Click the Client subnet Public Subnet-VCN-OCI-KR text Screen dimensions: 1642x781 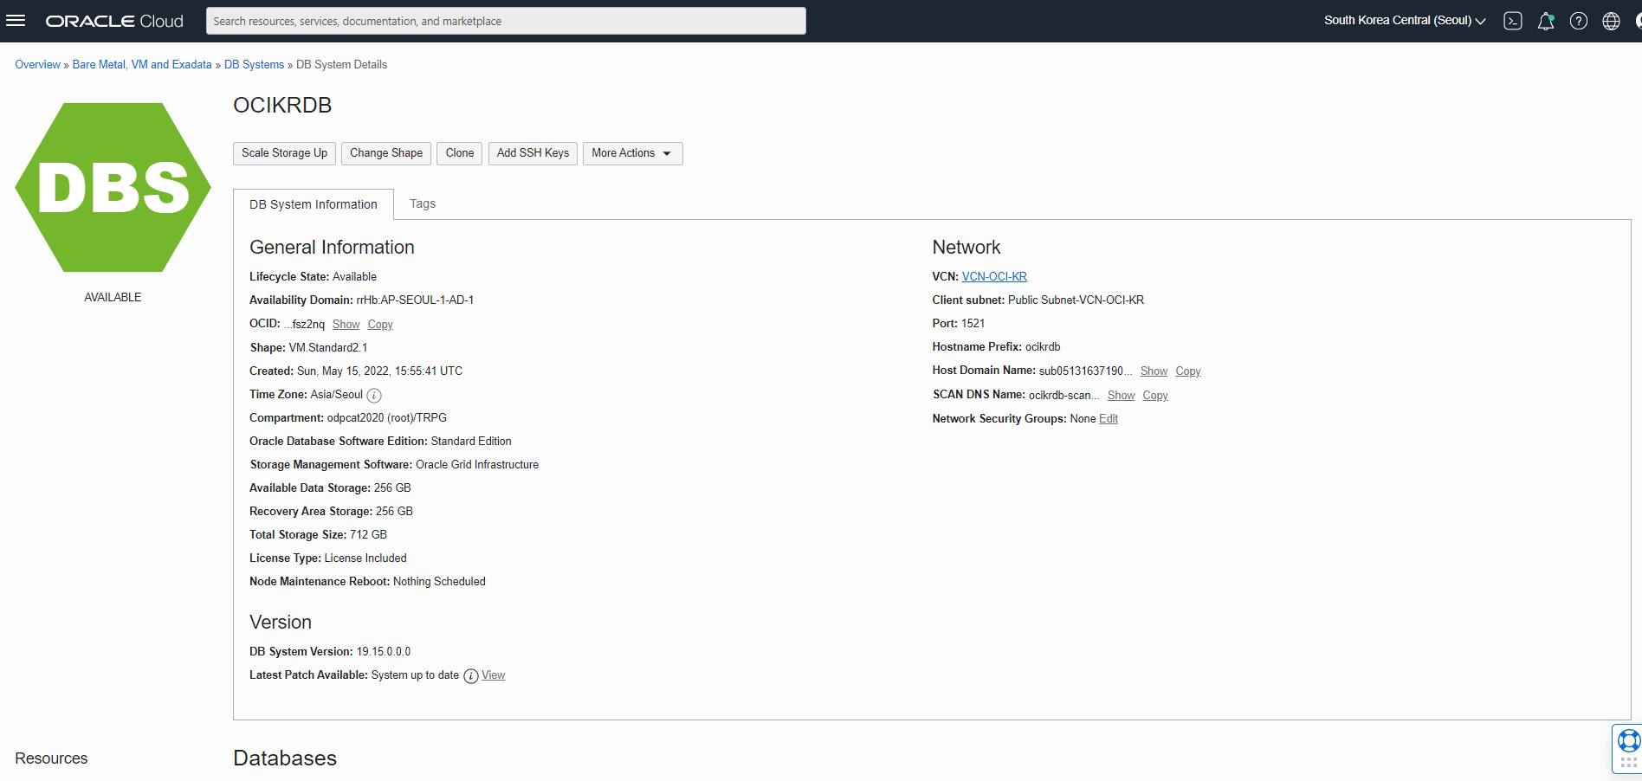(x=1076, y=300)
